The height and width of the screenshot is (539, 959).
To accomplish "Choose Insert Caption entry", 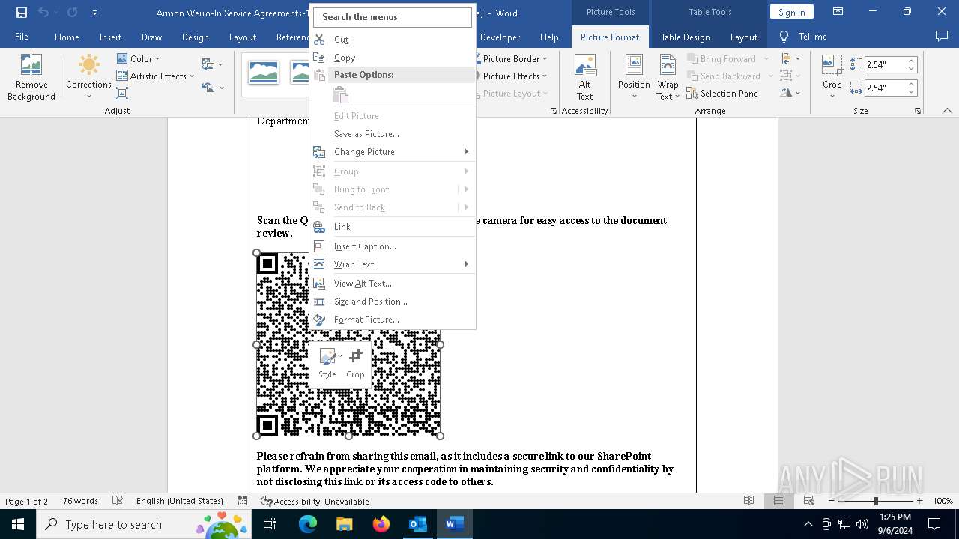I will pyautogui.click(x=393, y=246).
